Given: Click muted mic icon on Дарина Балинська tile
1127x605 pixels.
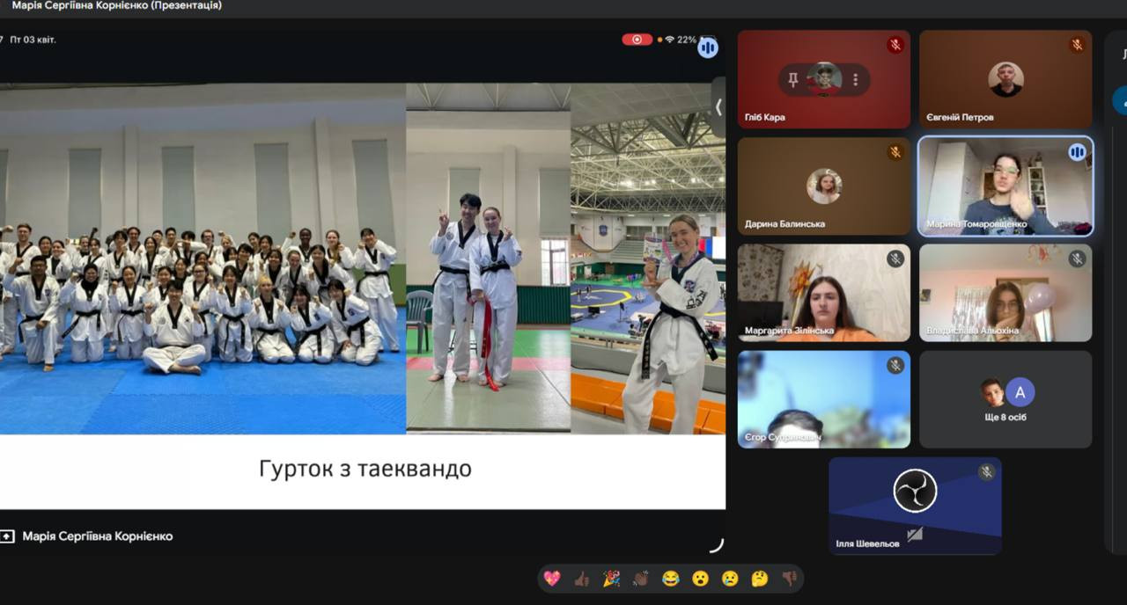Looking at the screenshot, I should point(895,152).
